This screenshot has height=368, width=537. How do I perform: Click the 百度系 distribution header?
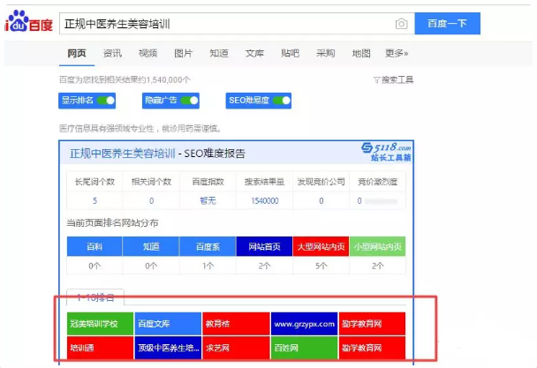tap(208, 246)
